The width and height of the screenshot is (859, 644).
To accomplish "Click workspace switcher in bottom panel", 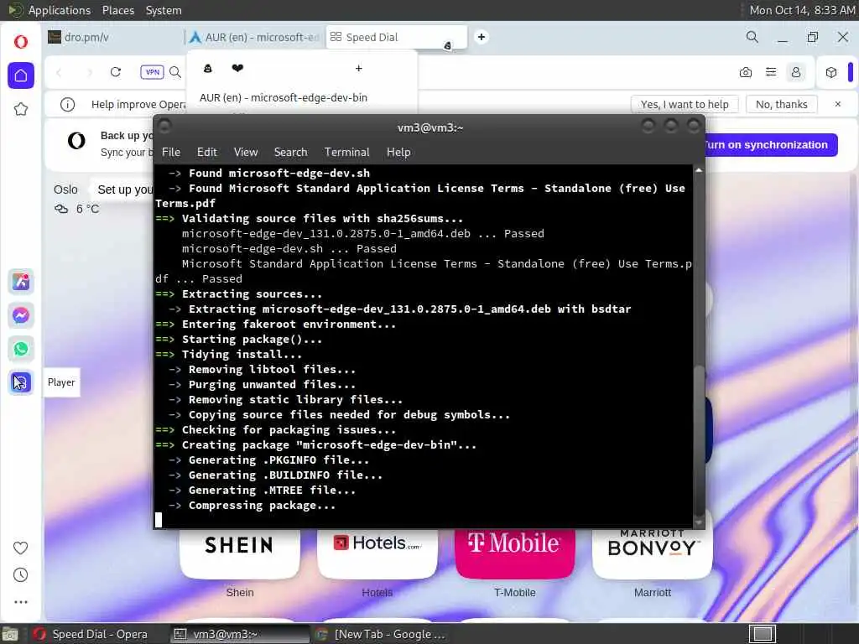I will click(762, 634).
